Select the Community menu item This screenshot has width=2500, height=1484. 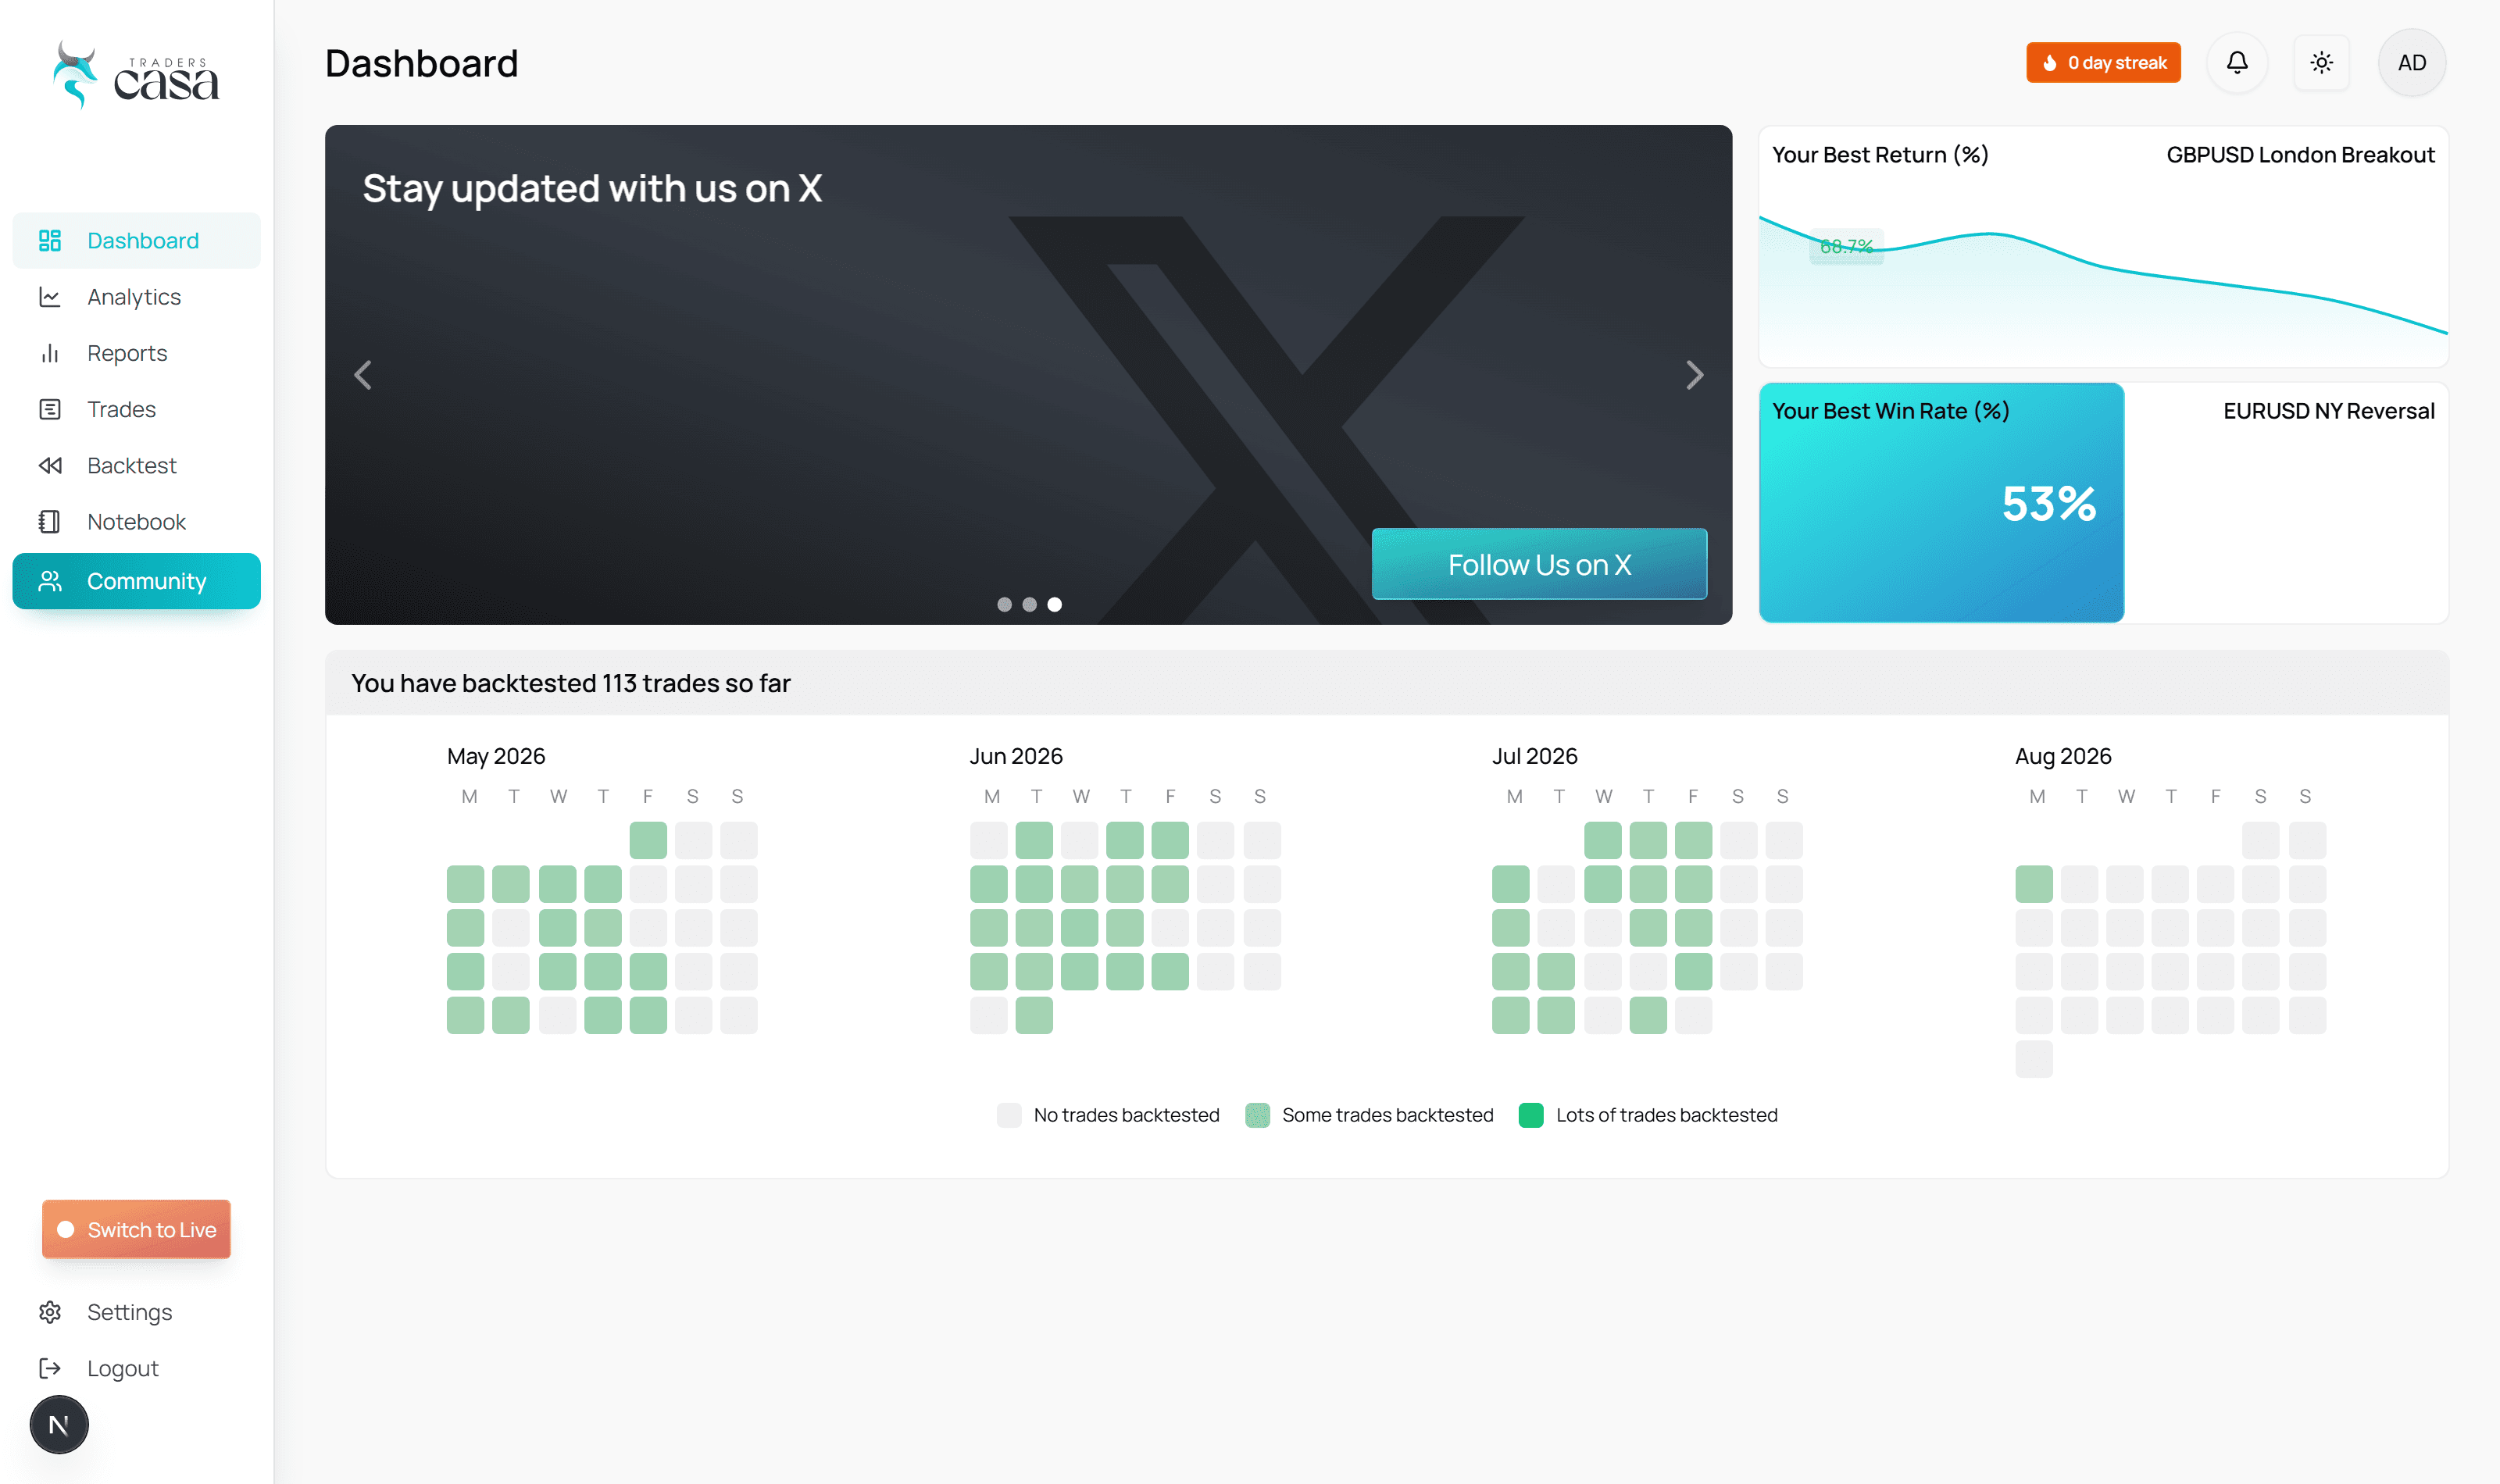pos(137,581)
